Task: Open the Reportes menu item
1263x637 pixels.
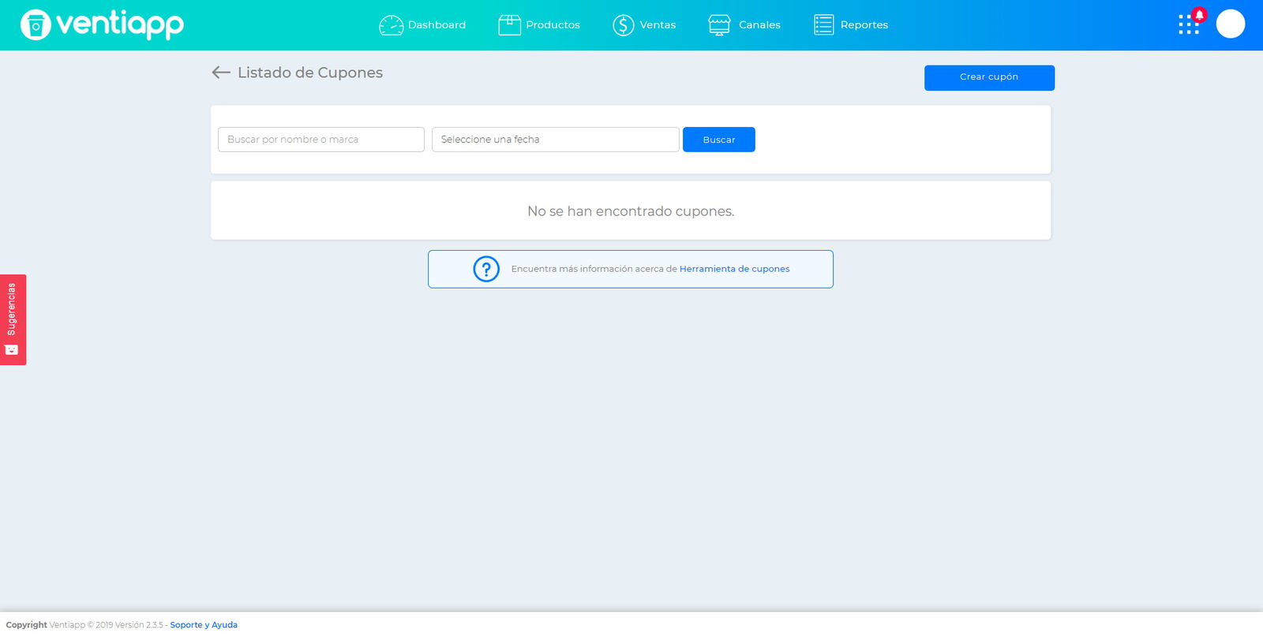Action: coord(851,25)
